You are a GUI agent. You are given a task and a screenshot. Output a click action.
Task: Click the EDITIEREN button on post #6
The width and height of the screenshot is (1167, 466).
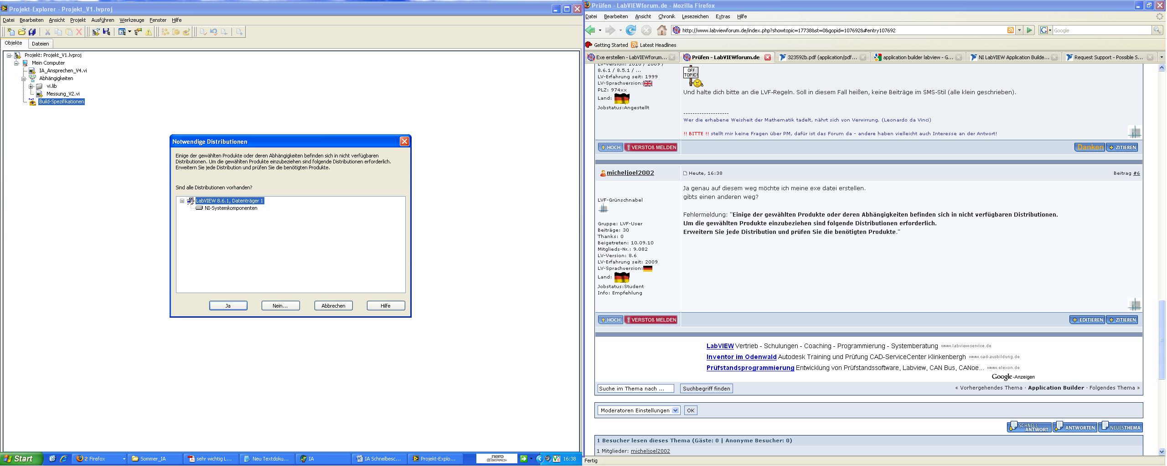tap(1087, 320)
